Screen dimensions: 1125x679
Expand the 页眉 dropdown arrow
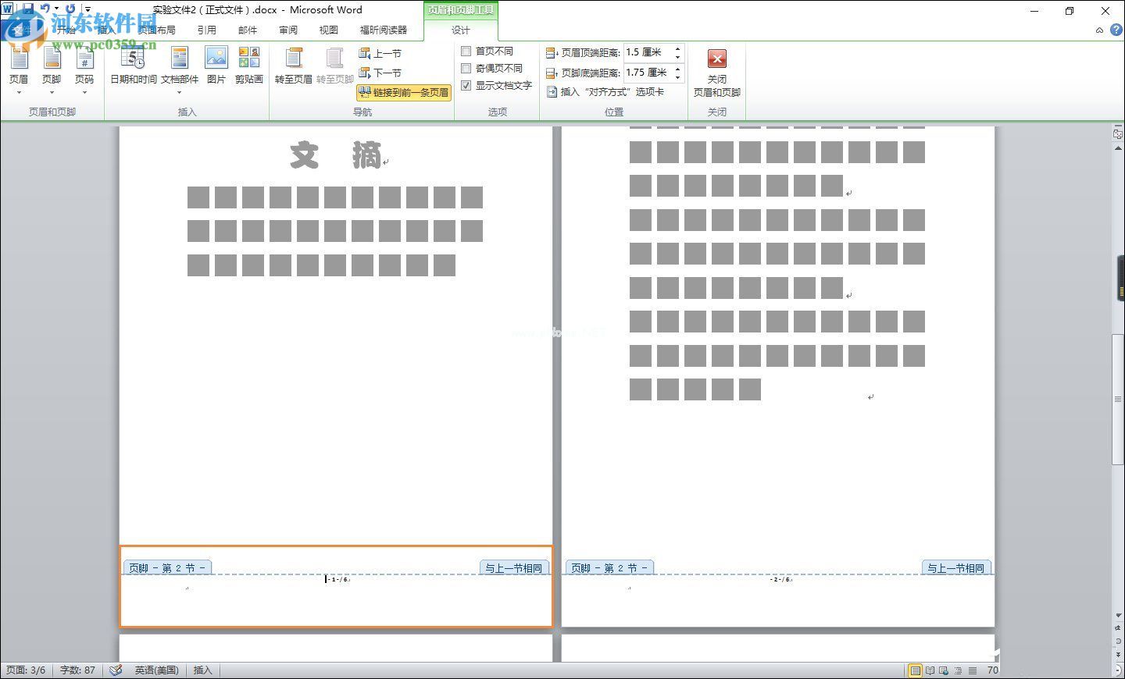coord(19,93)
